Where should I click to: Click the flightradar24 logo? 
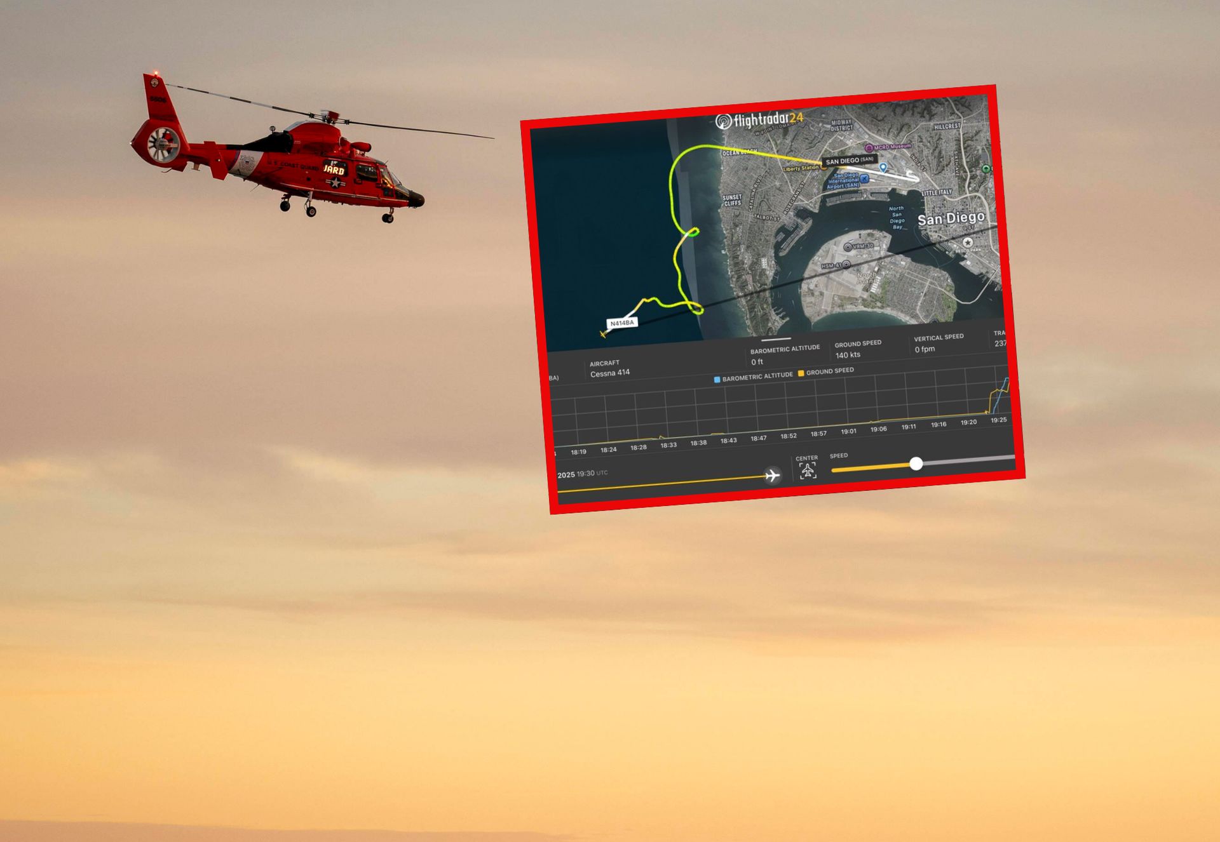point(760,120)
